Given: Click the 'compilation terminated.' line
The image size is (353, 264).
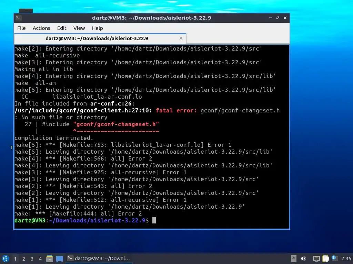Looking at the screenshot, I should pos(54,138).
